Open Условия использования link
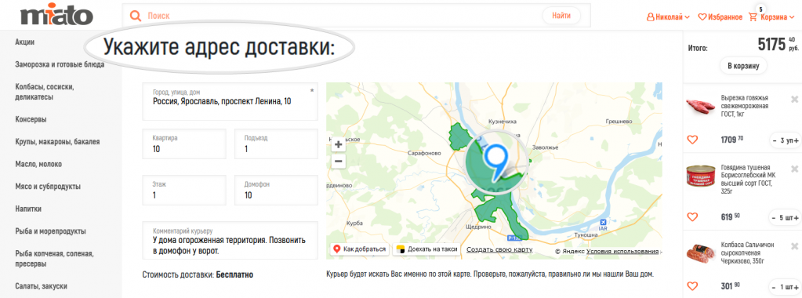The width and height of the screenshot is (802, 298). tap(622, 252)
